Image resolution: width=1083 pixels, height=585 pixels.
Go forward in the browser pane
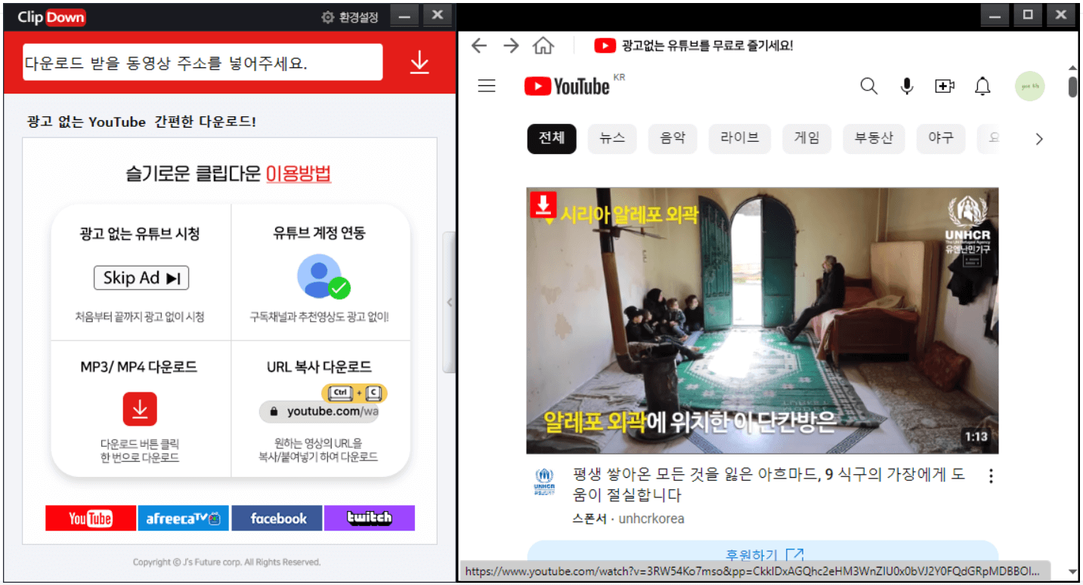(x=512, y=45)
